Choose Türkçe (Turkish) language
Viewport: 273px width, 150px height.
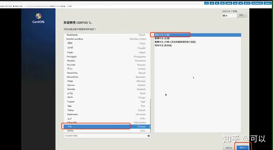pos(107,110)
